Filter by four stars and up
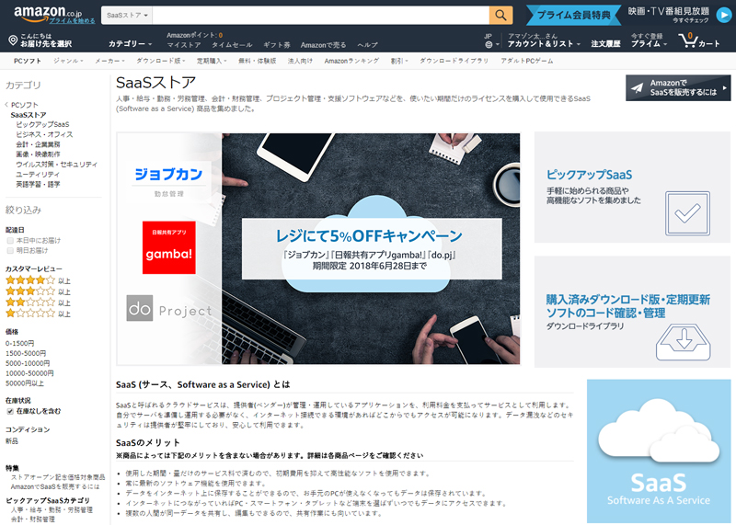The height and width of the screenshot is (525, 736). click(38, 280)
